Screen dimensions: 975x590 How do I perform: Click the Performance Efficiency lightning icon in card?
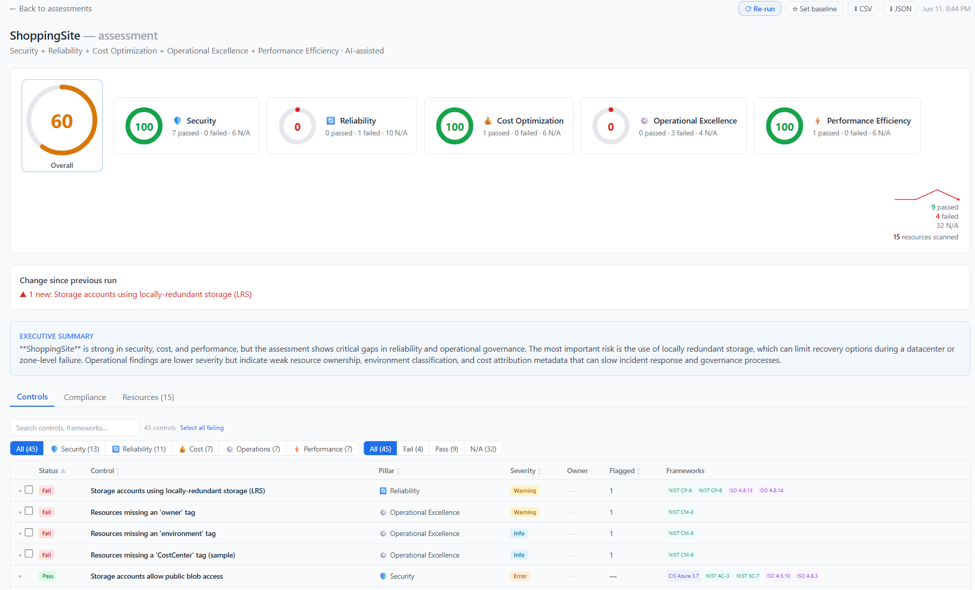coord(818,120)
